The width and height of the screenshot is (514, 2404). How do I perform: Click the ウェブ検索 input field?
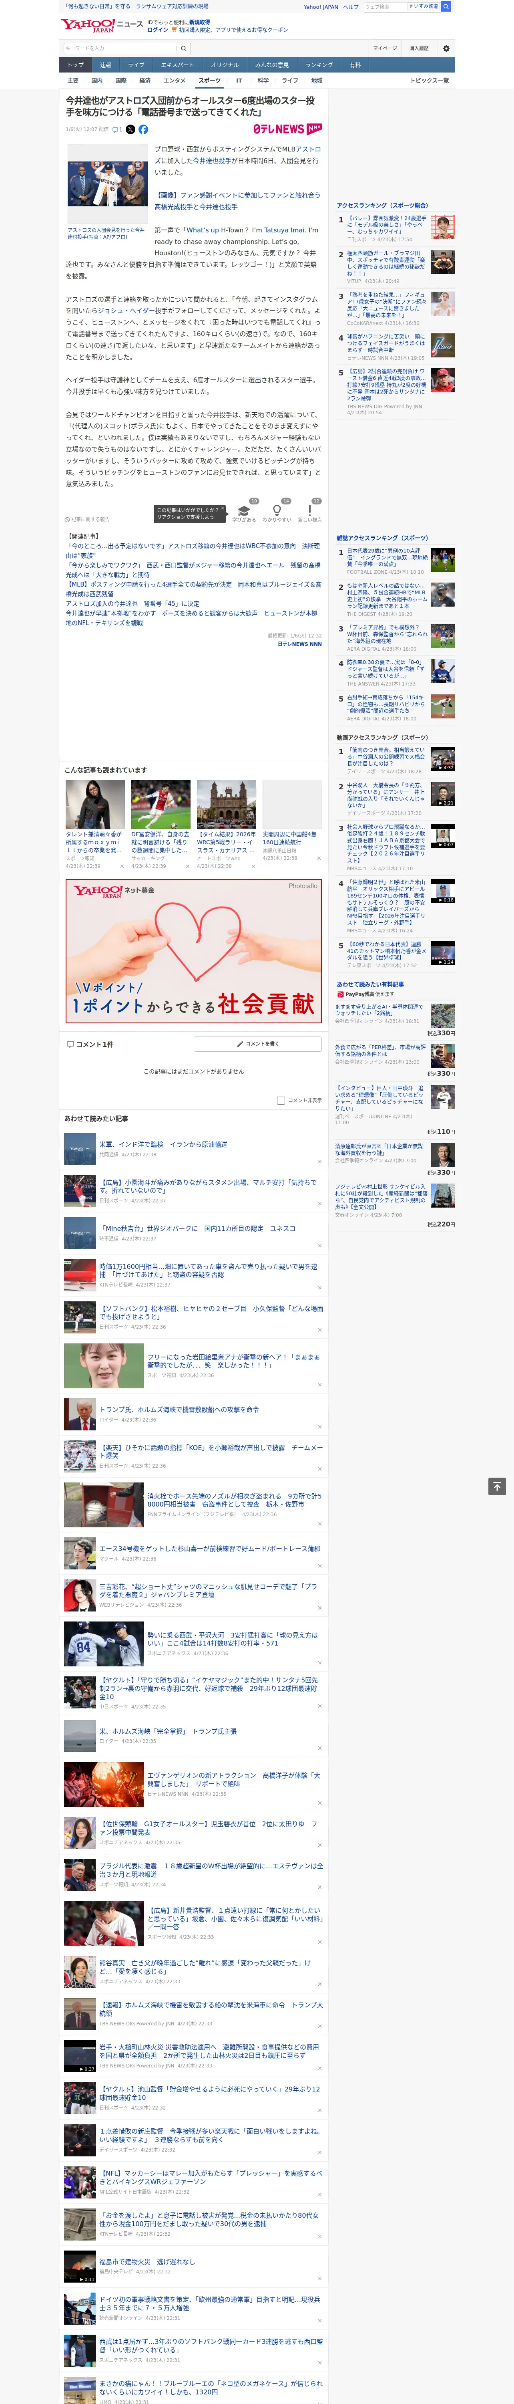pos(384,6)
